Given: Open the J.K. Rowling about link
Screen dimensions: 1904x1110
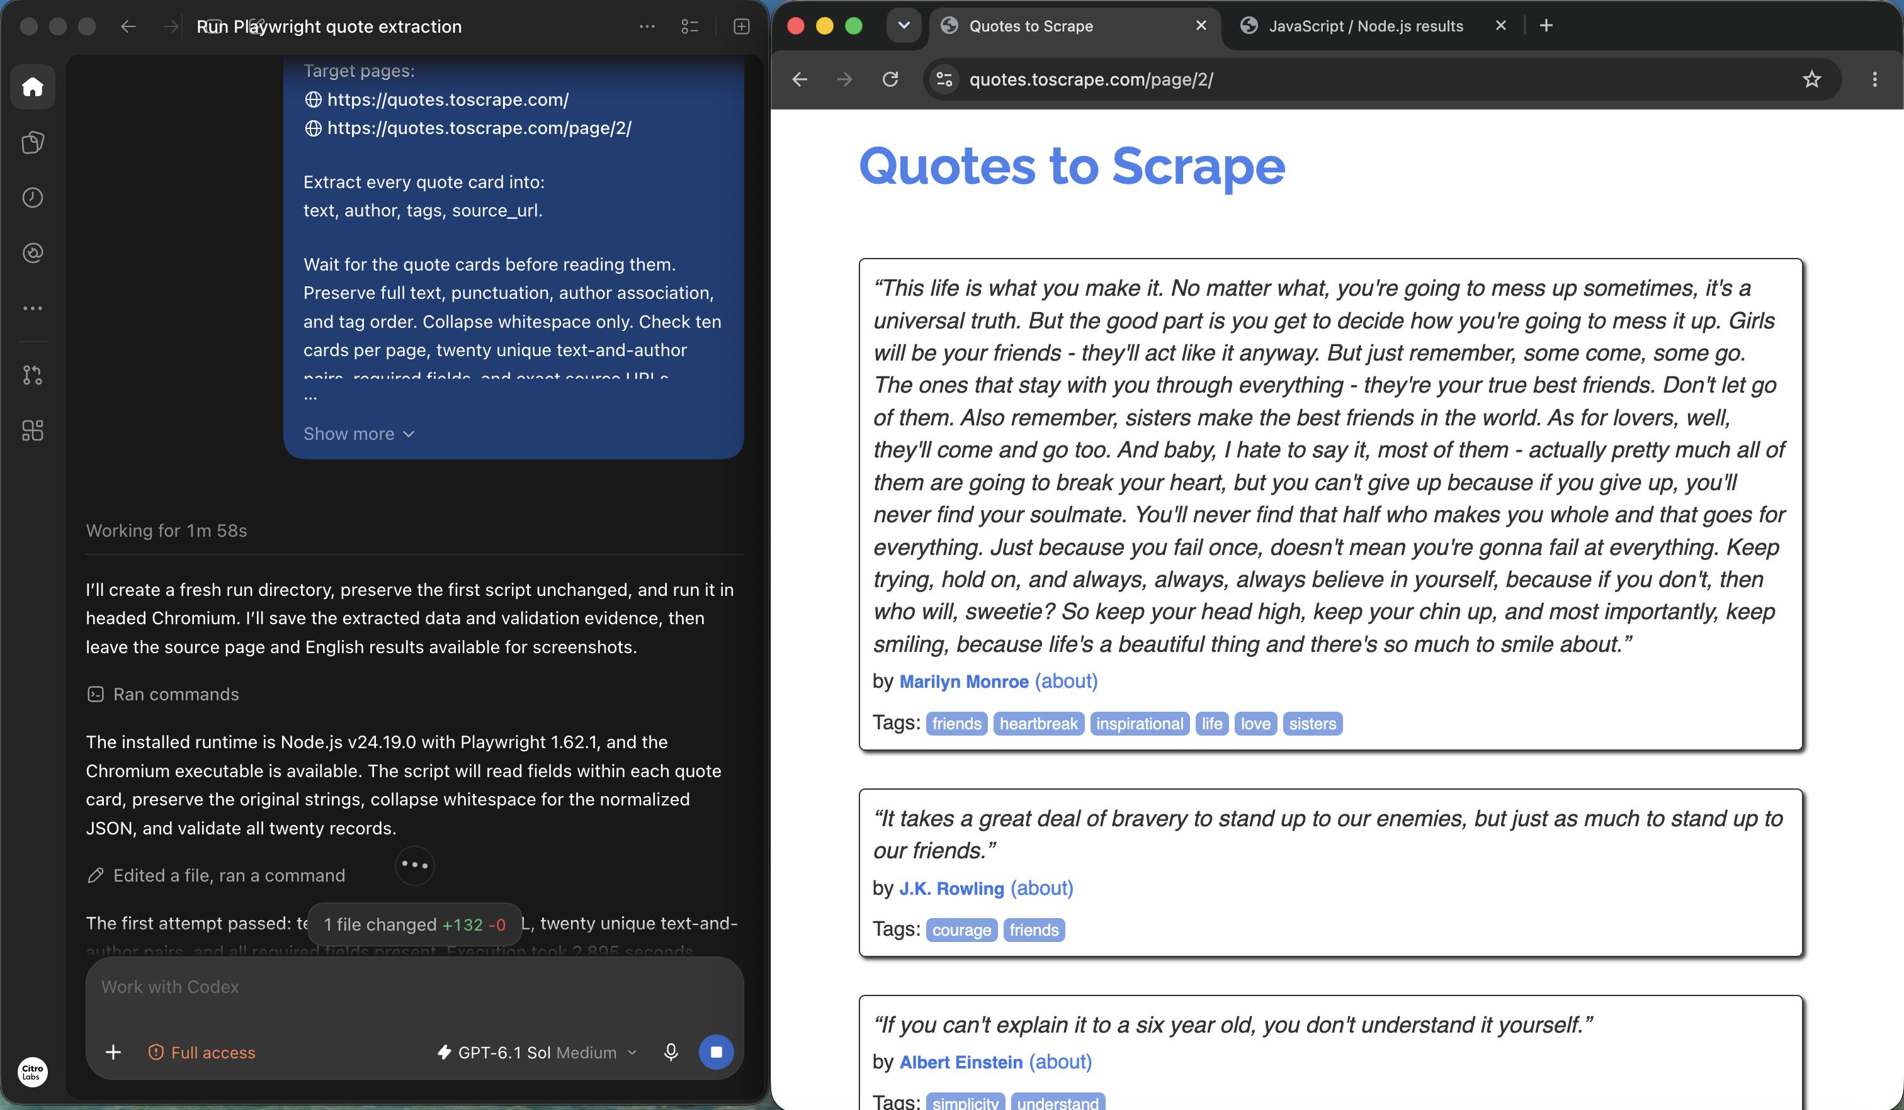Looking at the screenshot, I should 1042,889.
